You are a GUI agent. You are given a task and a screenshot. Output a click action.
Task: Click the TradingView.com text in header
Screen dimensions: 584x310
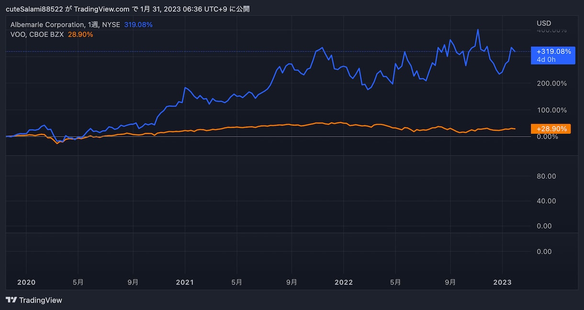coord(101,9)
